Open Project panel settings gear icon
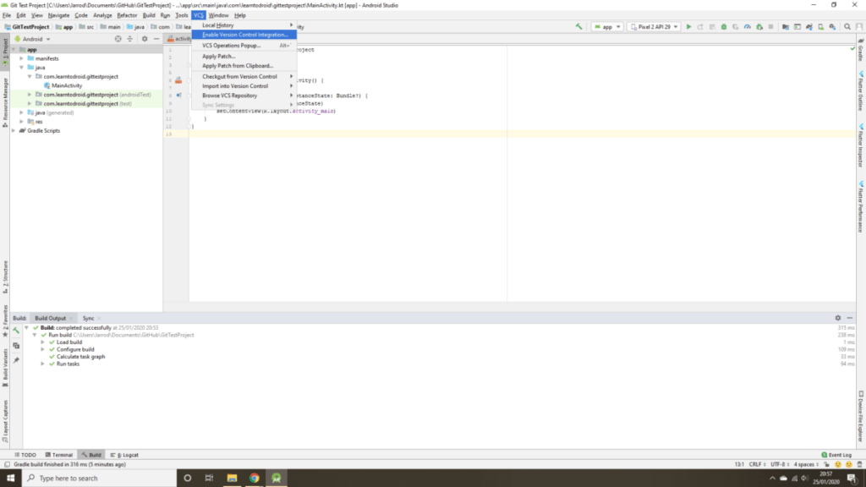The height and width of the screenshot is (487, 866). point(145,39)
